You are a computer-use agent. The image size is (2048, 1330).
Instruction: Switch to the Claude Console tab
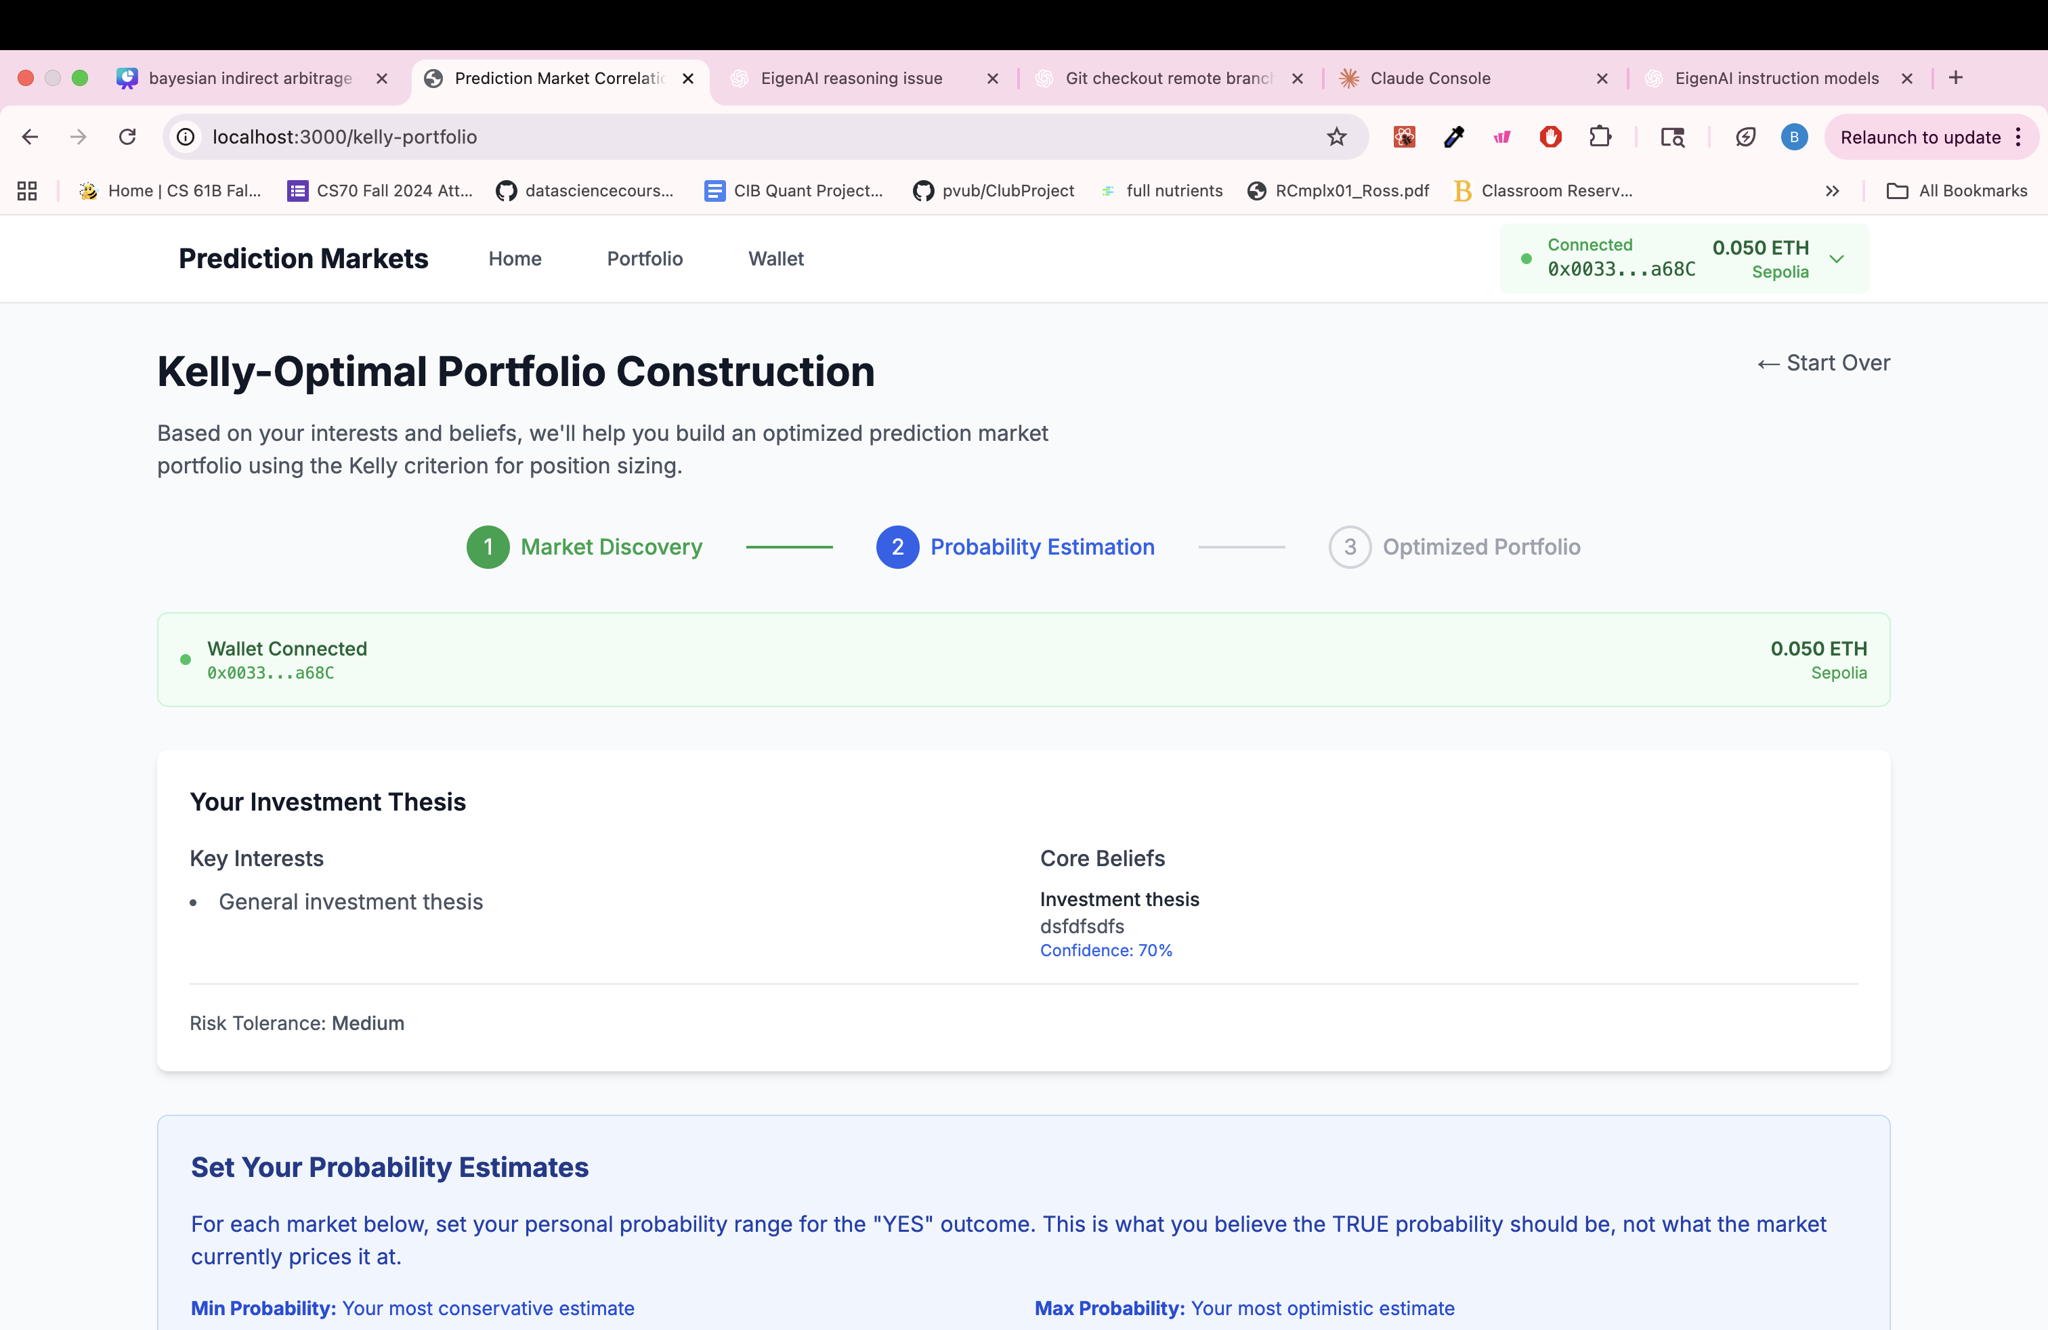pos(1429,79)
